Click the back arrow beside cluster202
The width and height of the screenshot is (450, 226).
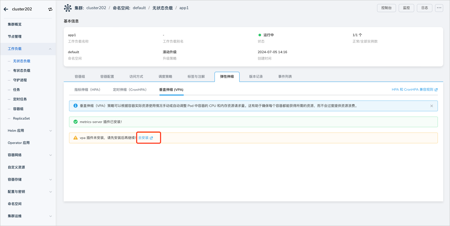(6, 9)
